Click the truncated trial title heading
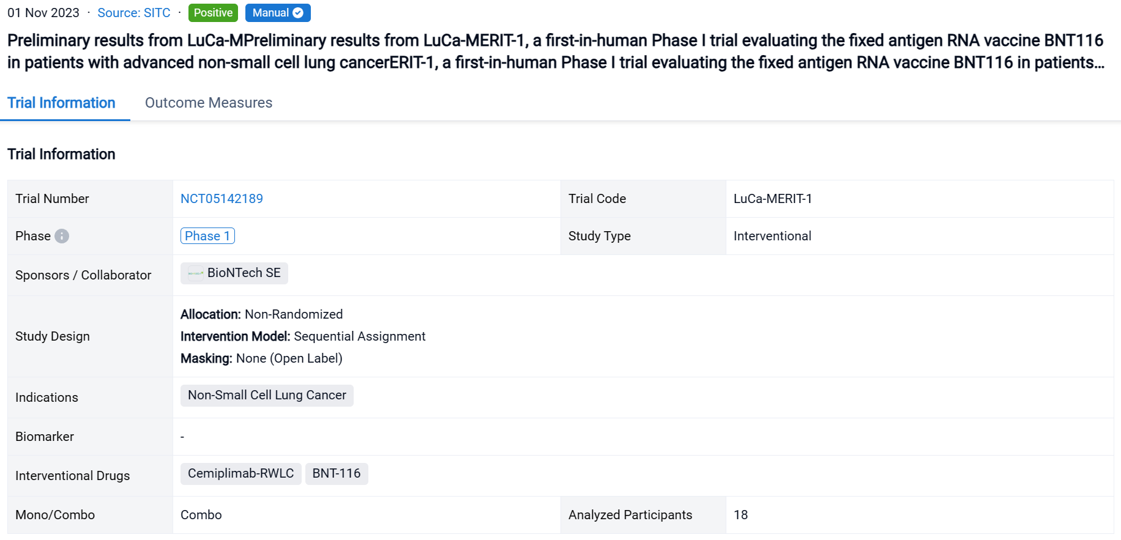 pos(556,51)
